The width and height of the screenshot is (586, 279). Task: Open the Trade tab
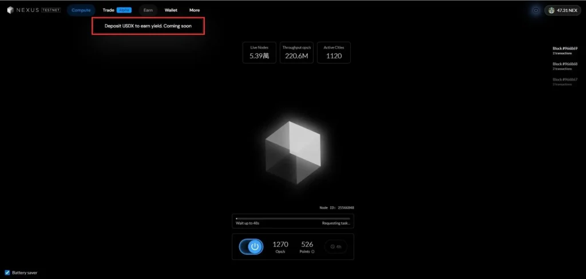(x=108, y=10)
